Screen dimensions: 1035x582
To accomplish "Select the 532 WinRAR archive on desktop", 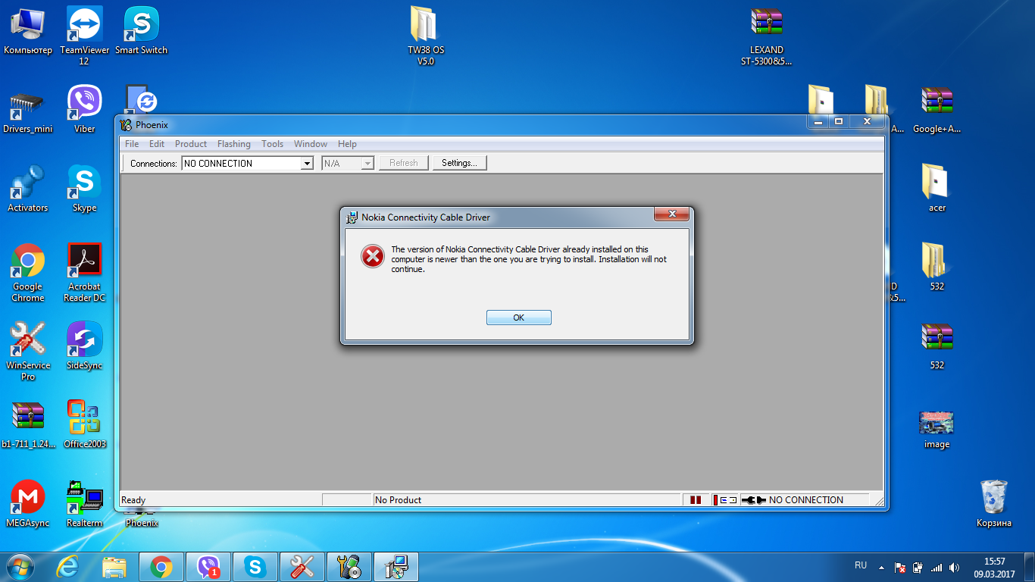I will point(937,346).
